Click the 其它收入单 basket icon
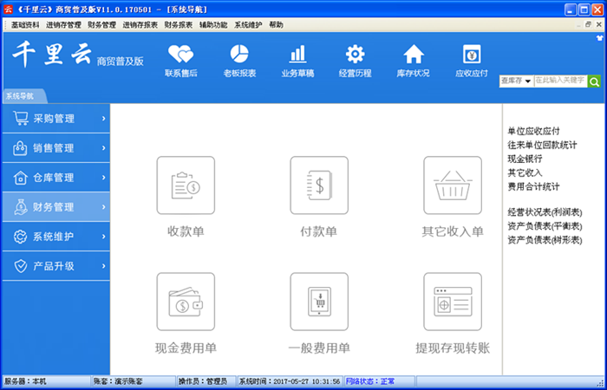The image size is (607, 390). coord(452,185)
